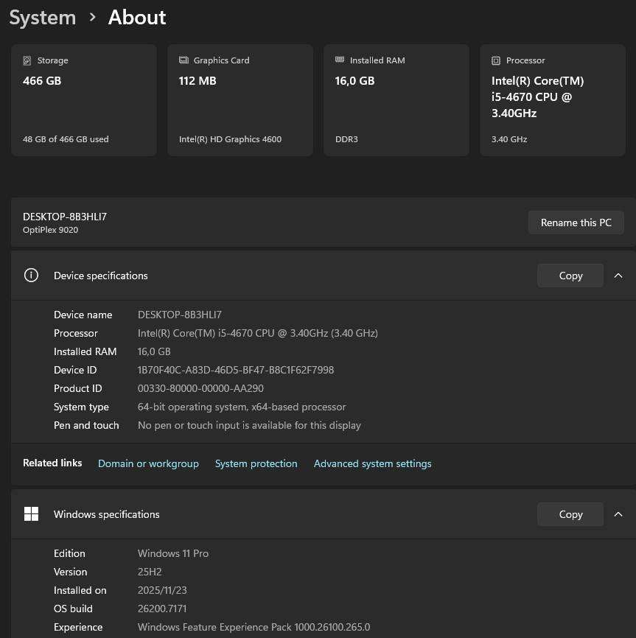Open the Processor card details
636x638 pixels.
pos(552,99)
